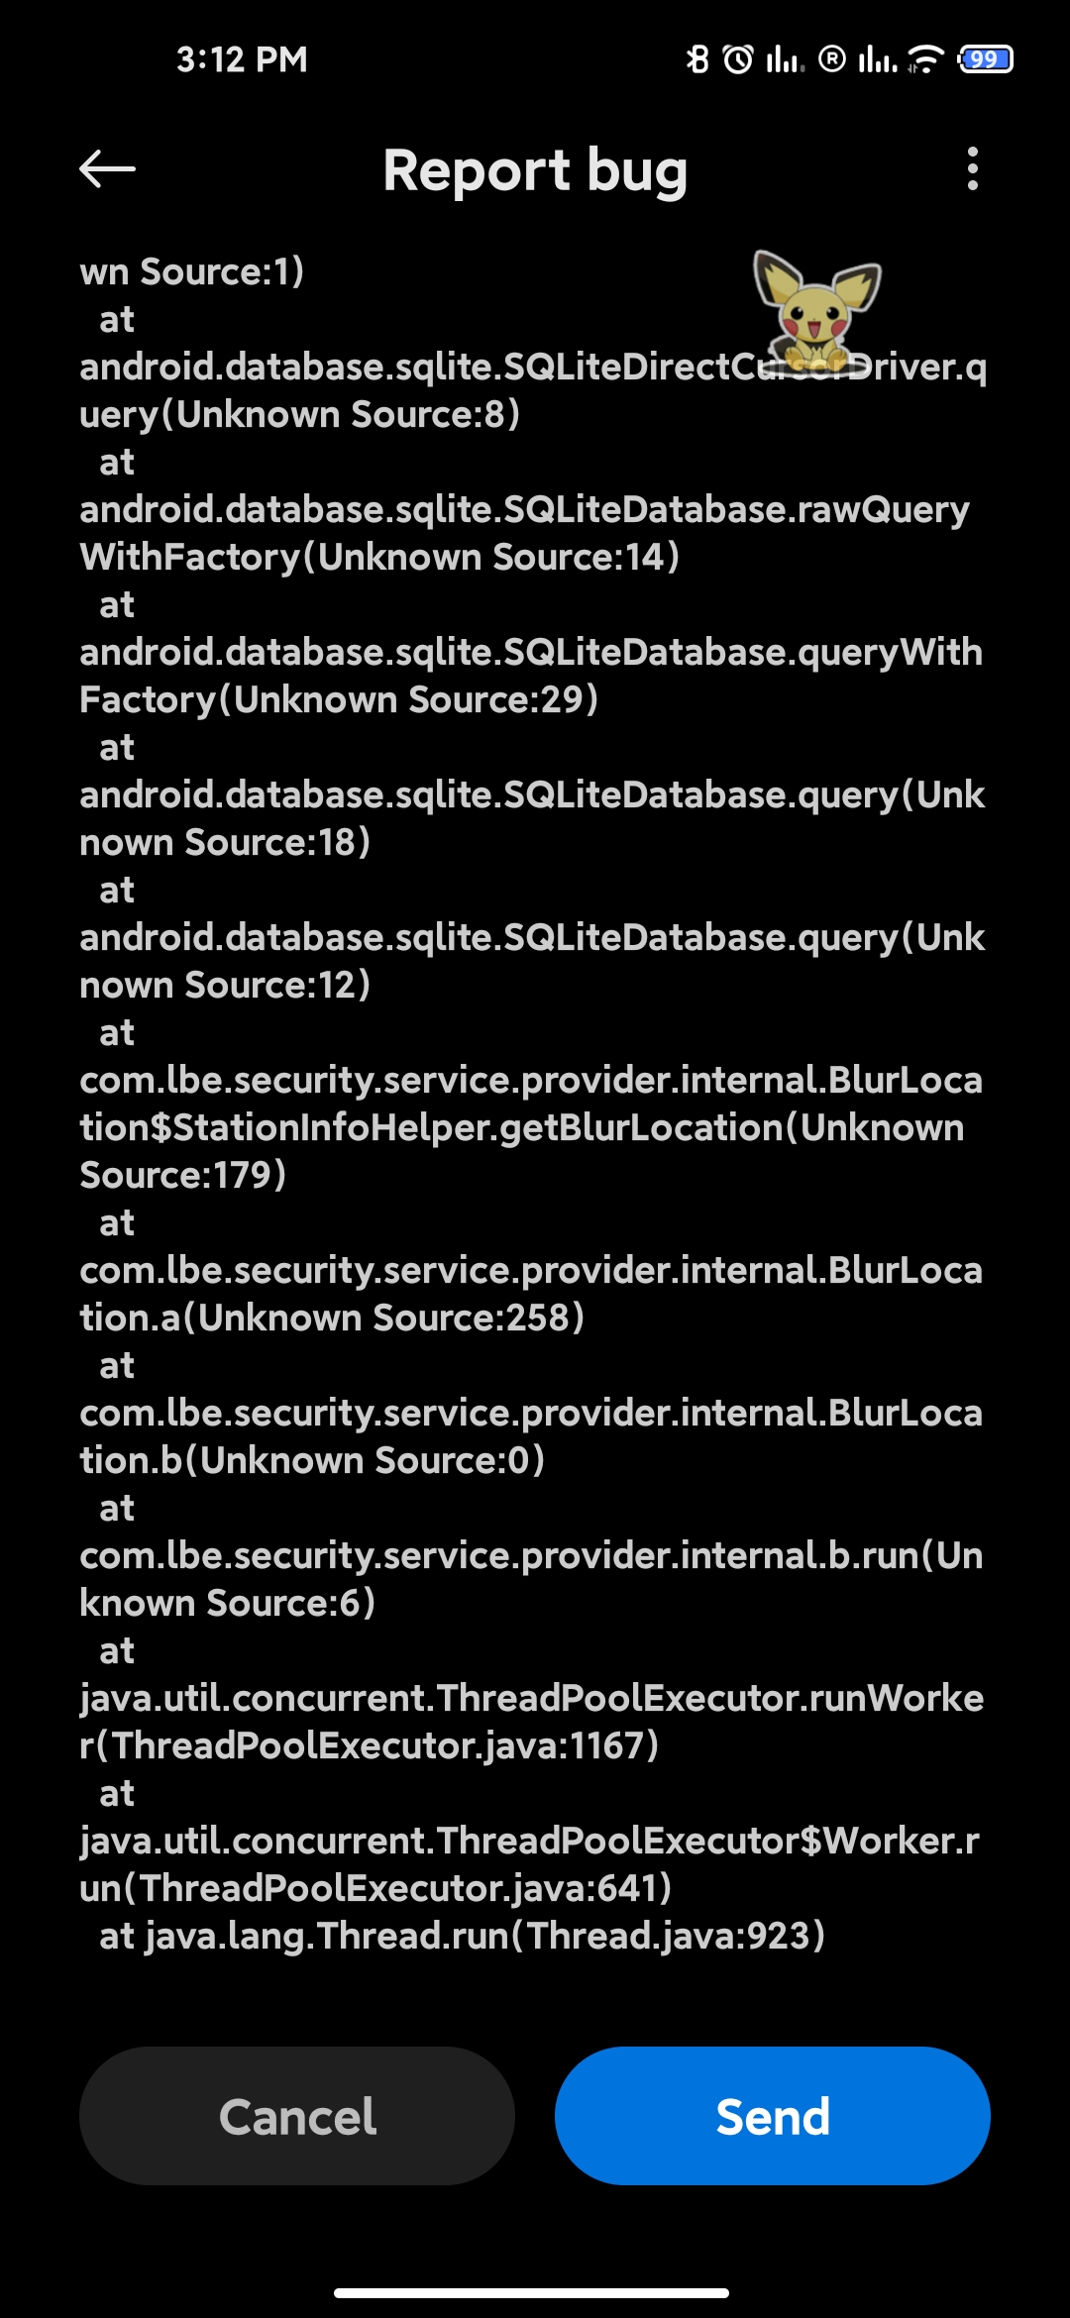Tap the BlurLocation.b(Unknown Source:0) line
Viewport: 1070px width, 2318px height.
[x=532, y=1436]
